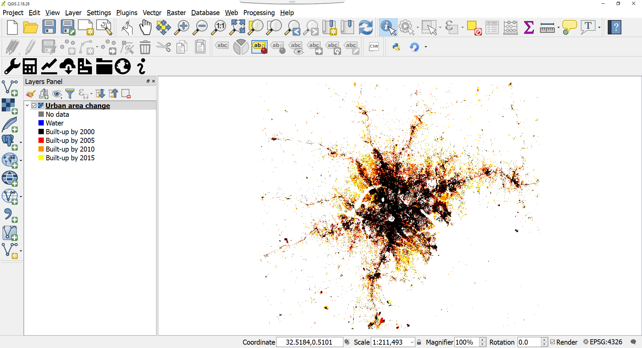Toggle the scale lock icon
Screen dimensions: 642x348
tap(419, 342)
